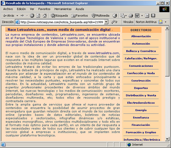Image resolution: width=171 pixels, height=148 pixels.
Task: Open the Favoritos menu in menu bar
Action: [x=44, y=9]
